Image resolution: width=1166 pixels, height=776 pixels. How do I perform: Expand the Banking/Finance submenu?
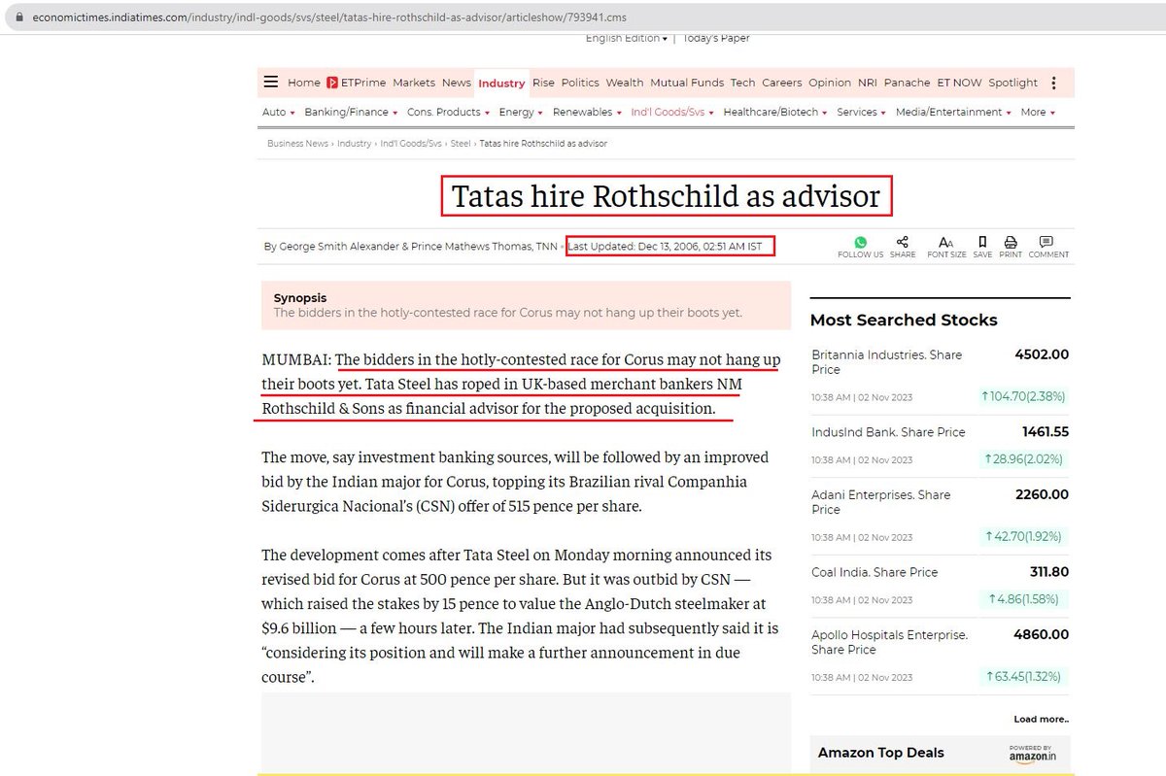[x=351, y=113]
